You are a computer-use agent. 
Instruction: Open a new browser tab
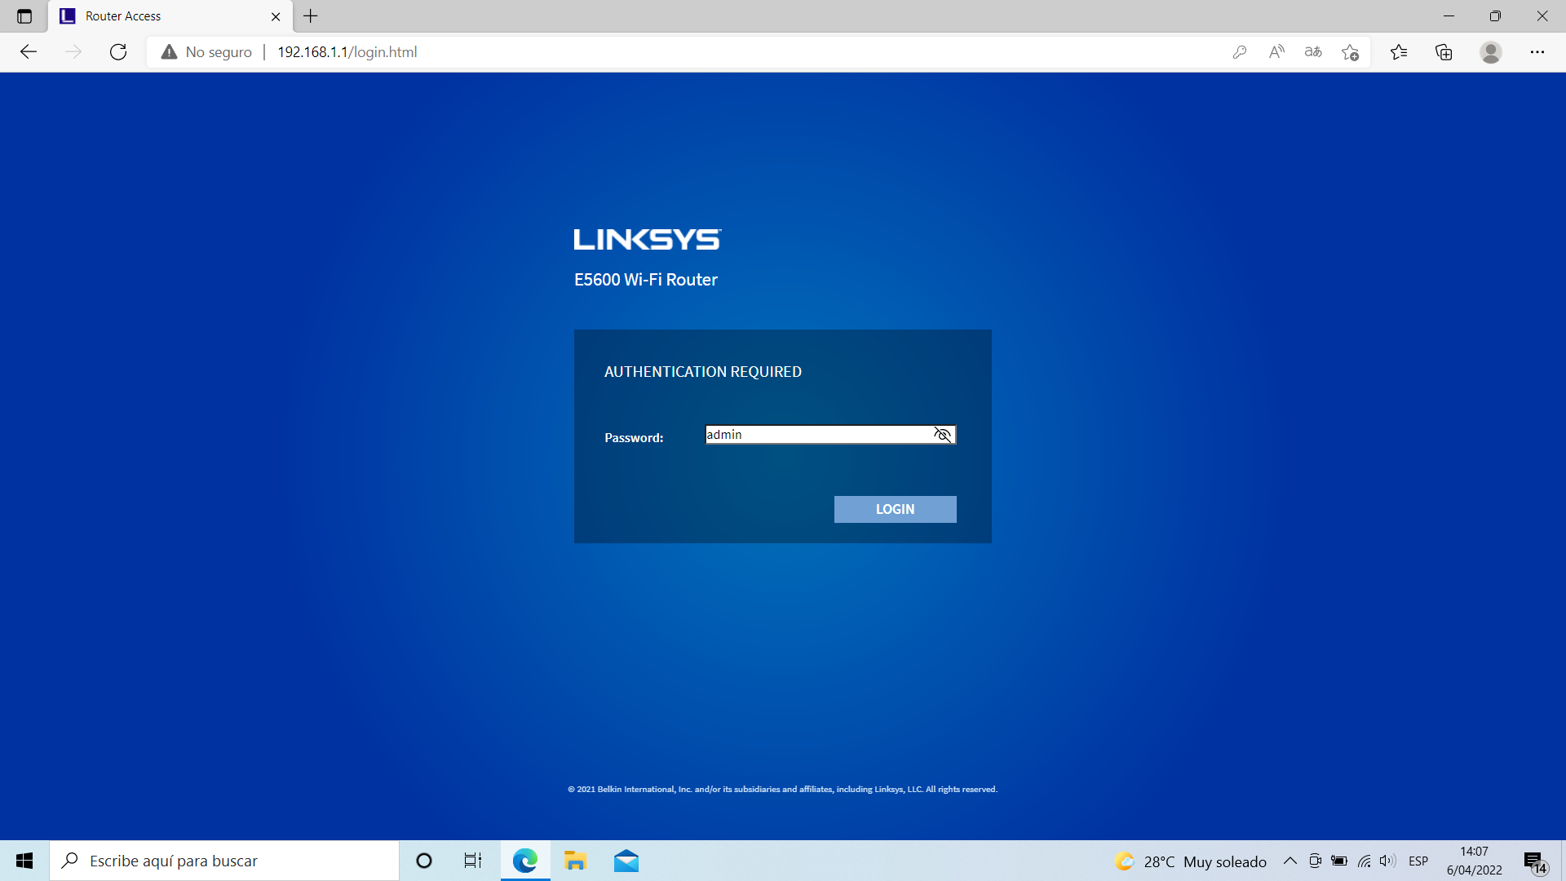(x=311, y=16)
